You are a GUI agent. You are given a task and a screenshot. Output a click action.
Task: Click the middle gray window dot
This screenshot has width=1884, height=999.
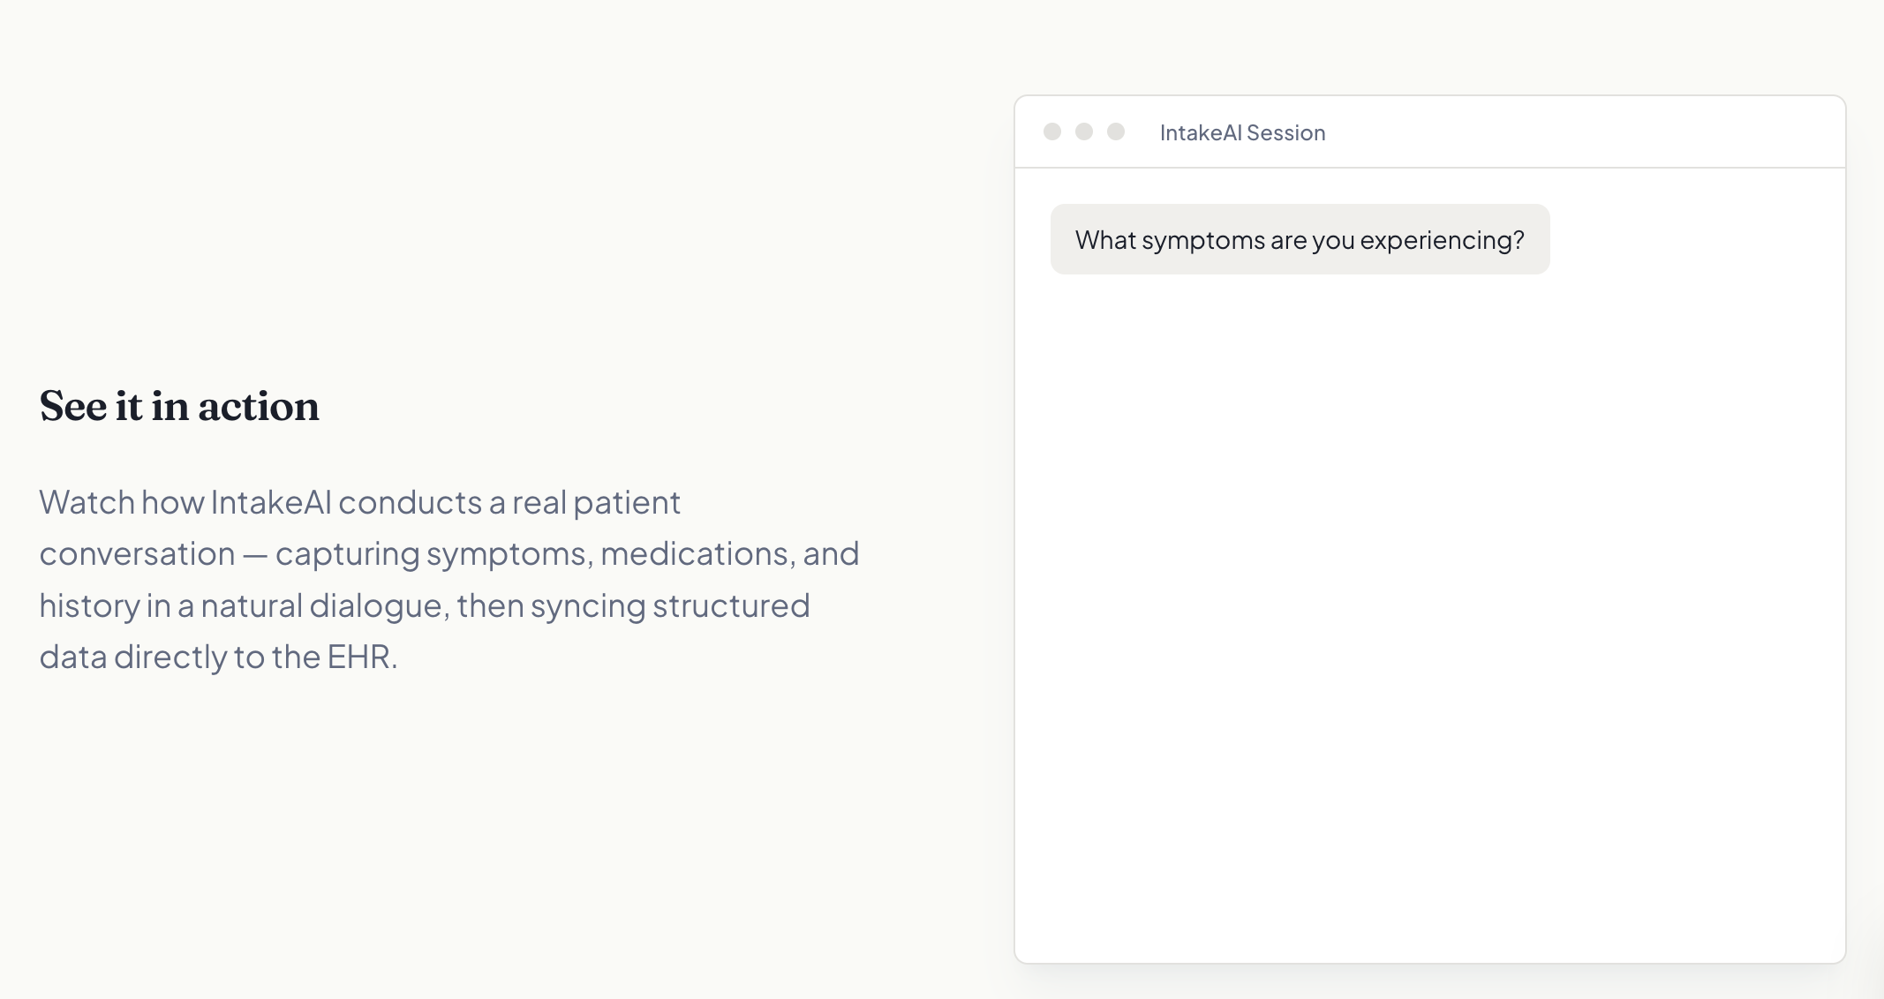(x=1084, y=131)
